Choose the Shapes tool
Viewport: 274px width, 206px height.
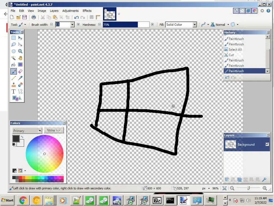point(17,98)
